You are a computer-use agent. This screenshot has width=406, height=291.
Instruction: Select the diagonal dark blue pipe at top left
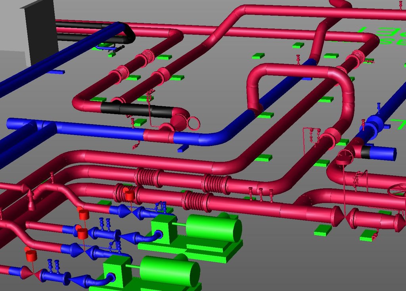(x=59, y=56)
